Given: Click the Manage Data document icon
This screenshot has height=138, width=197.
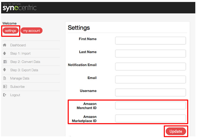Looking at the screenshot, I should coord(5,78).
